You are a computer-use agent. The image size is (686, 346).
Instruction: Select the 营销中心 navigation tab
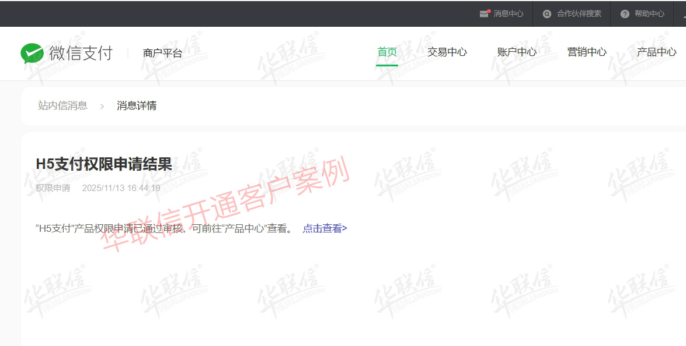point(587,52)
